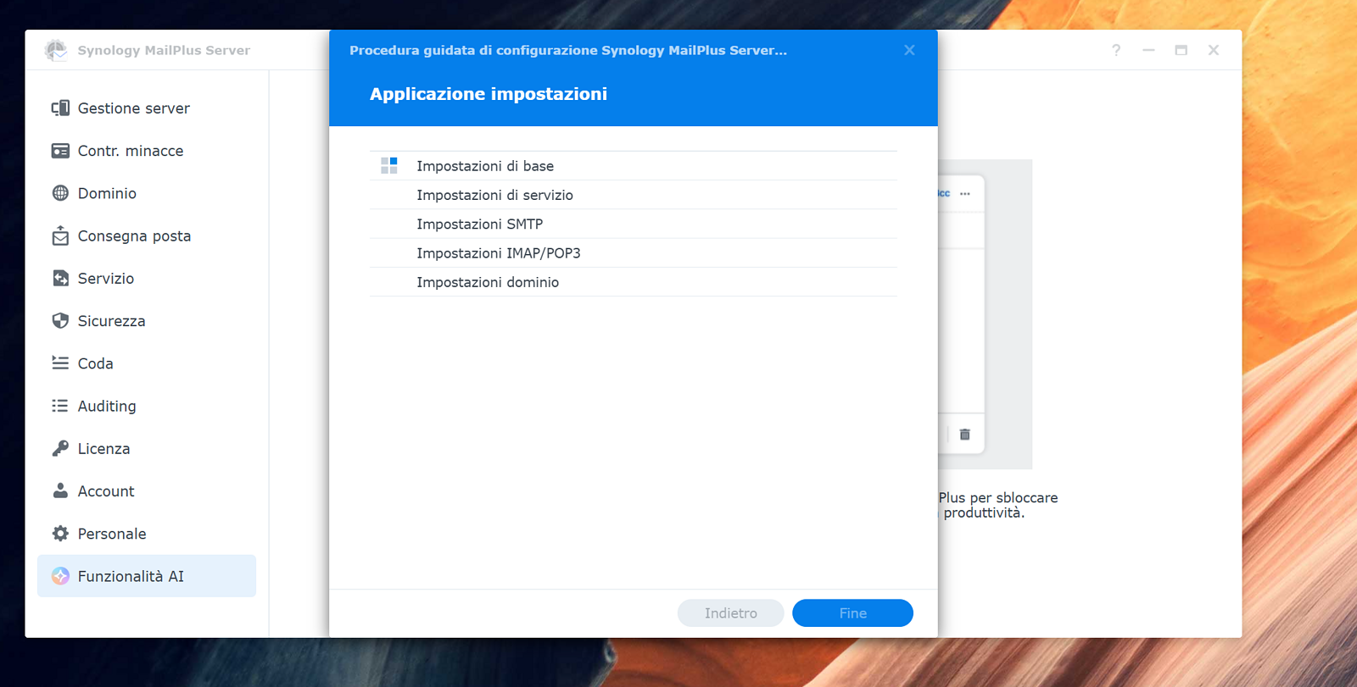Click the three-dots icon in background preview
This screenshot has width=1357, height=687.
[965, 194]
